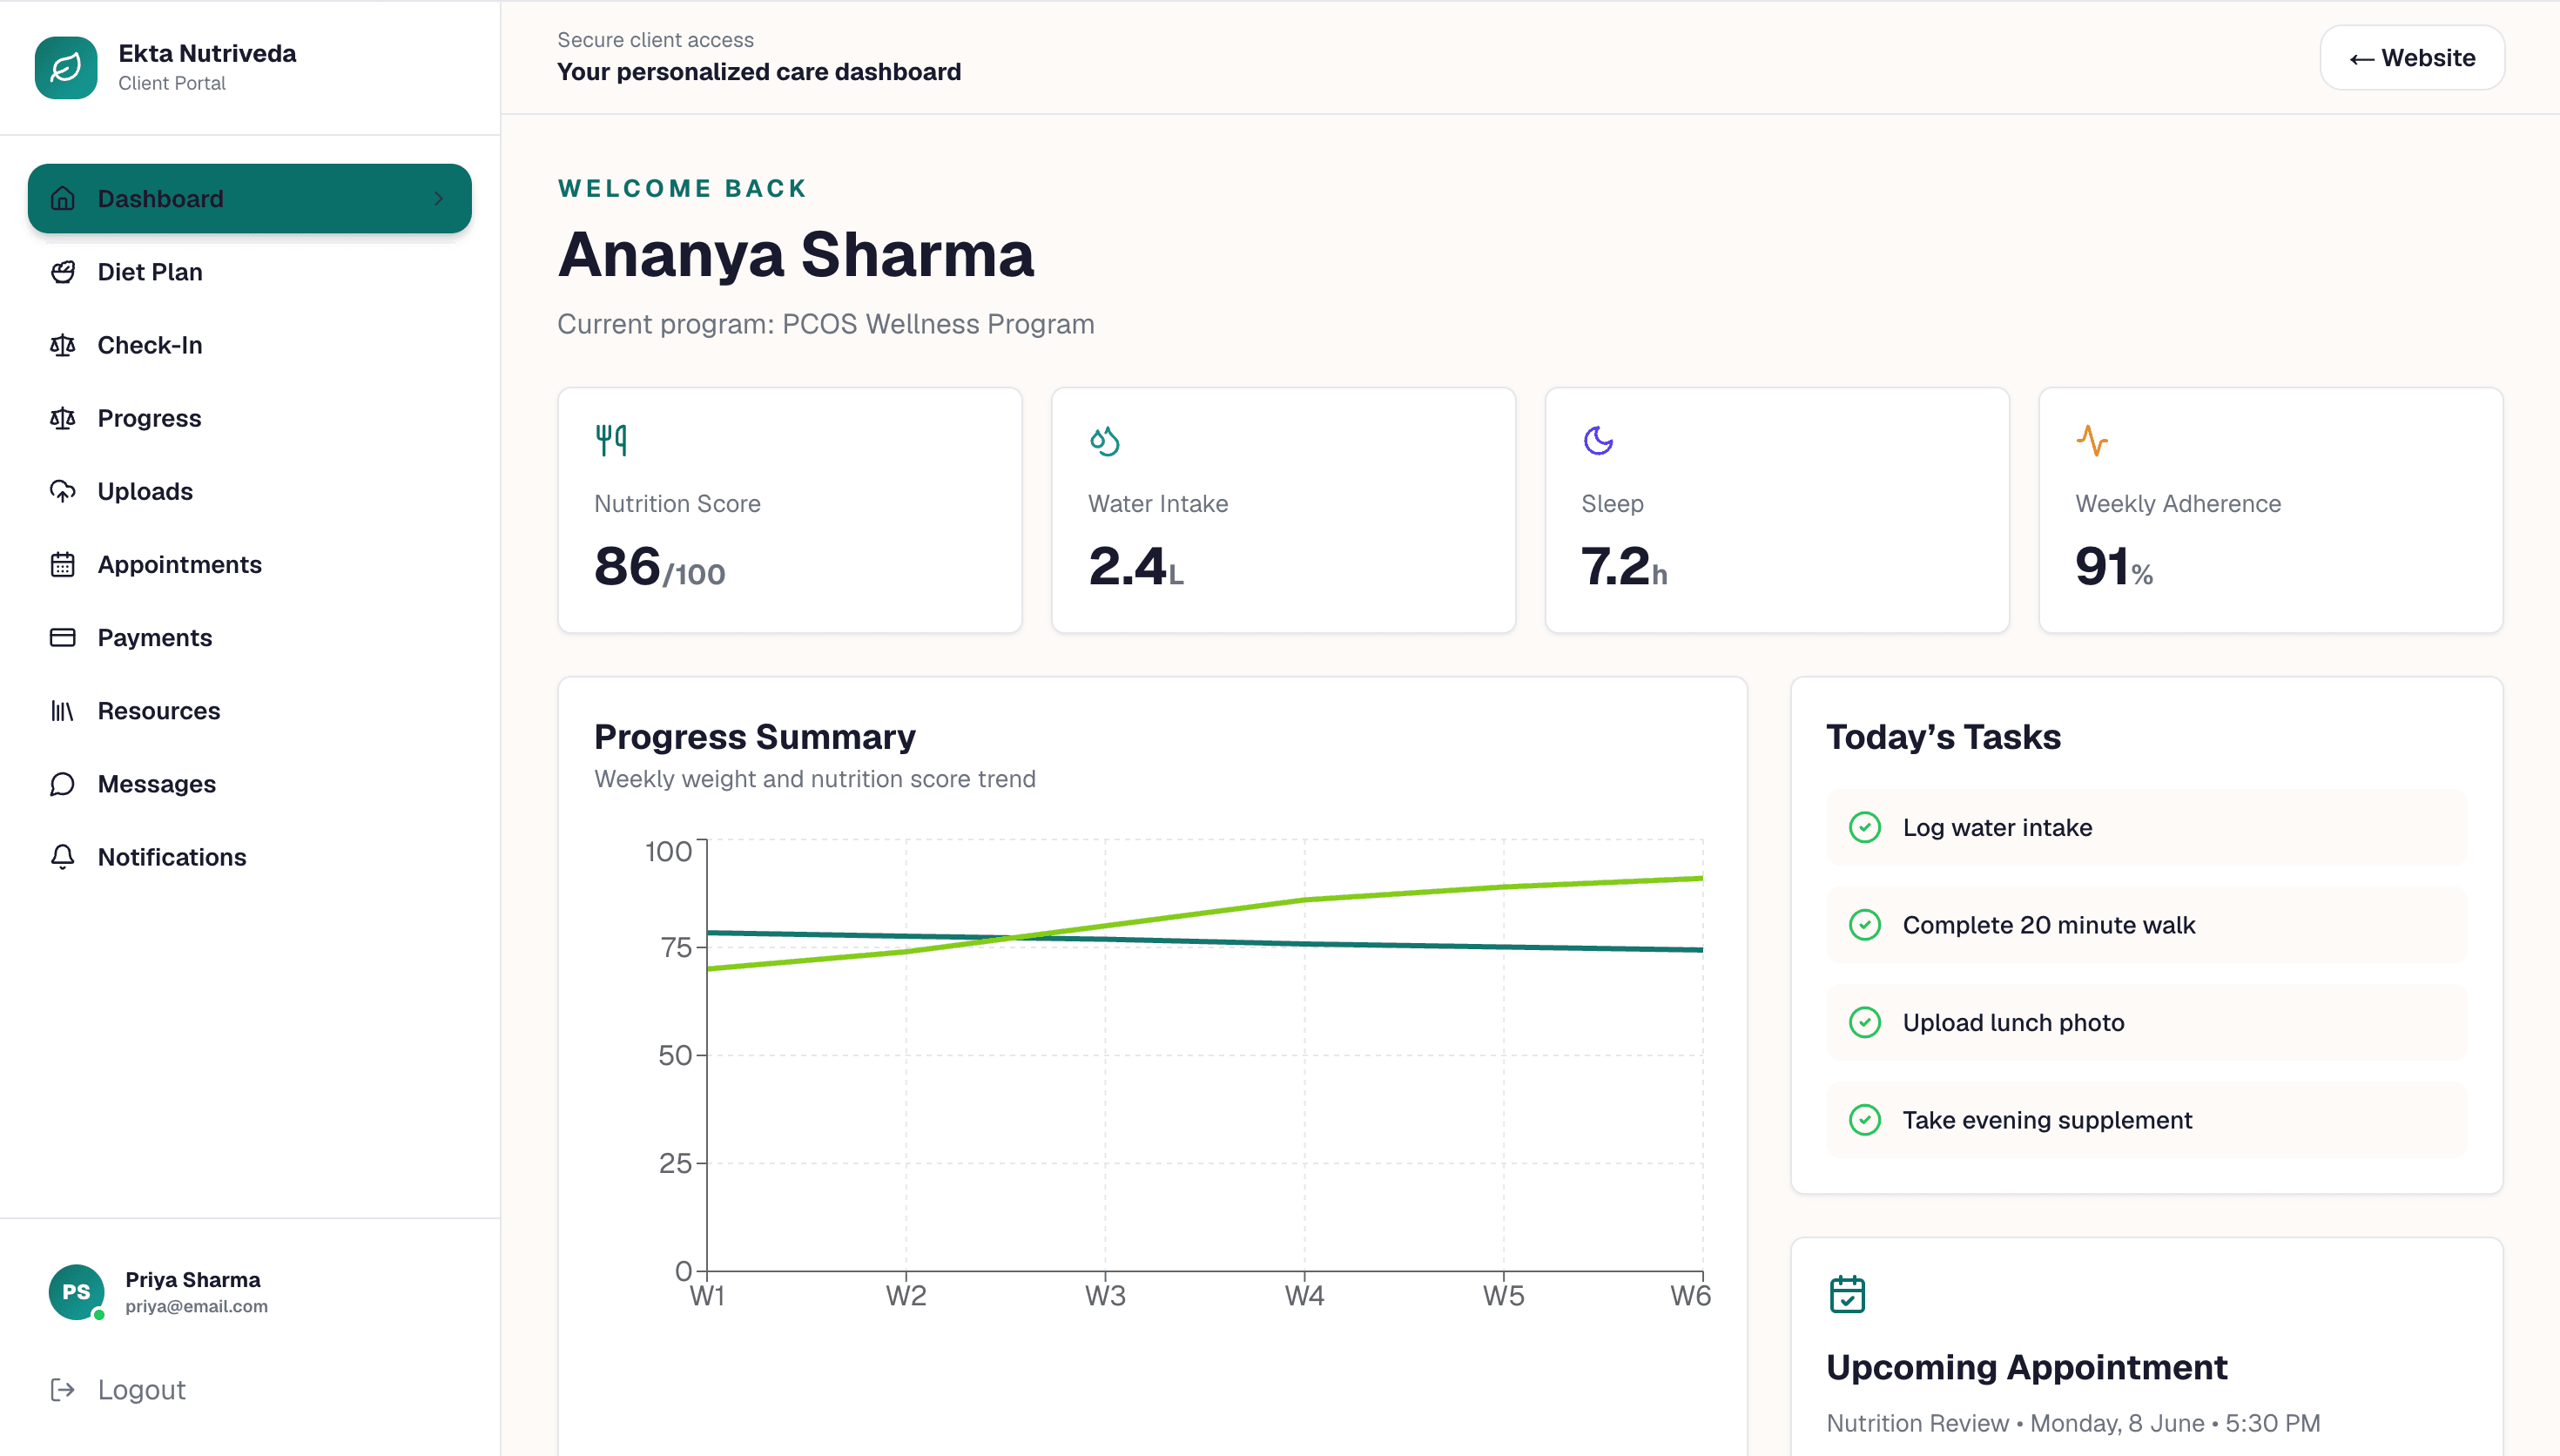This screenshot has width=2560, height=1456.
Task: Click the Nutrition Review appointment details
Action: (2073, 1423)
